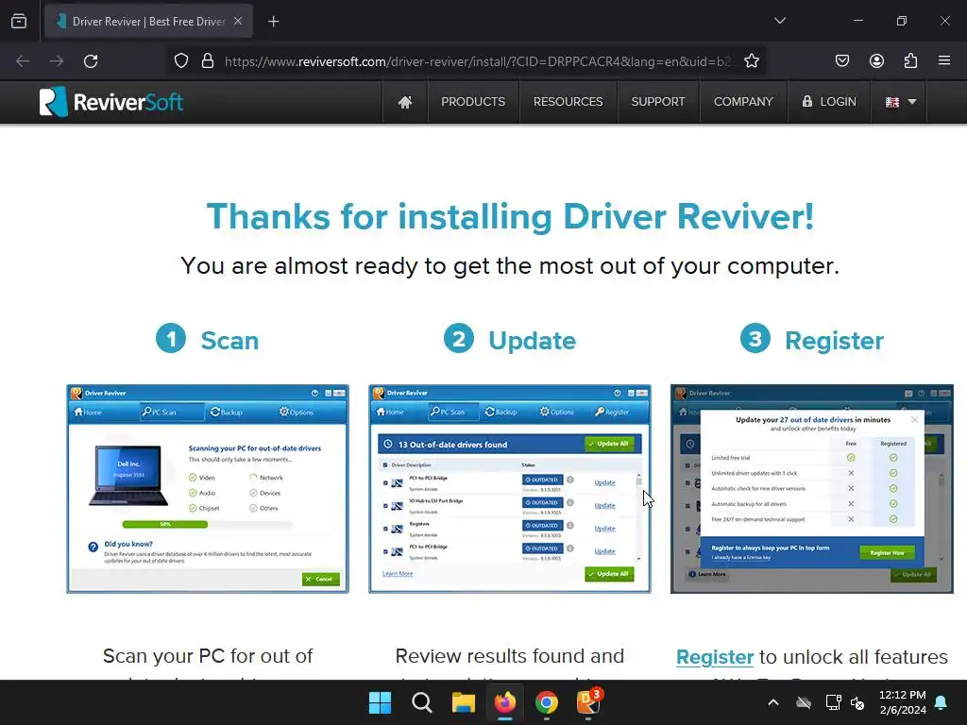Select the Update step heading
Screen dimensions: 967x725
(x=533, y=340)
